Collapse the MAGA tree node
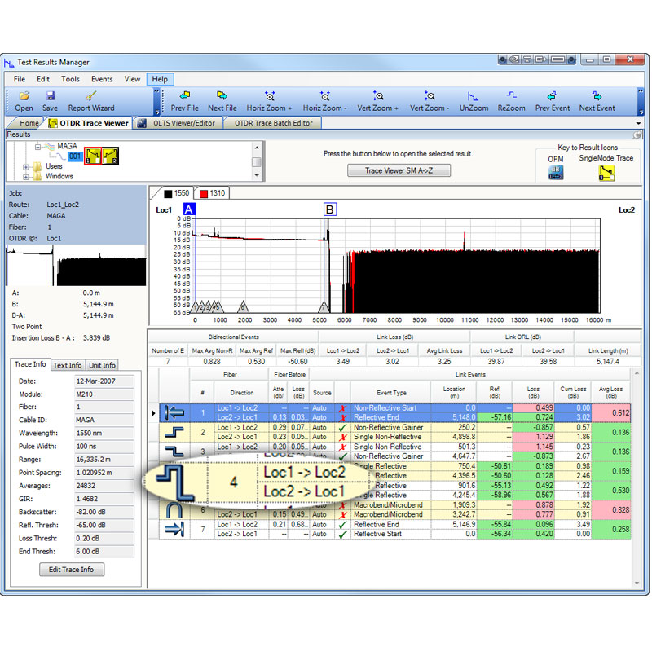 pos(37,146)
